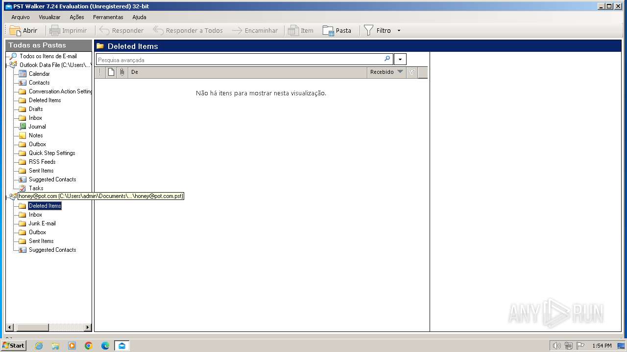The width and height of the screenshot is (627, 352).
Task: Open File Explorer from taskbar
Action: point(55,346)
